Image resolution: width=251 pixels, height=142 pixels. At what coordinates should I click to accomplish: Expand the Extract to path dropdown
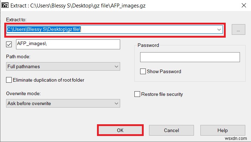pos(219,30)
